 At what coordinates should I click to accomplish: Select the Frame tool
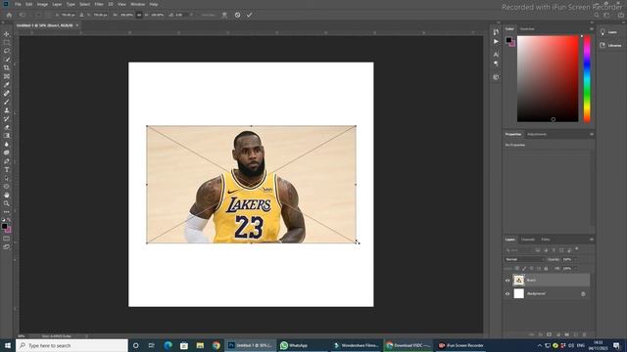7,76
